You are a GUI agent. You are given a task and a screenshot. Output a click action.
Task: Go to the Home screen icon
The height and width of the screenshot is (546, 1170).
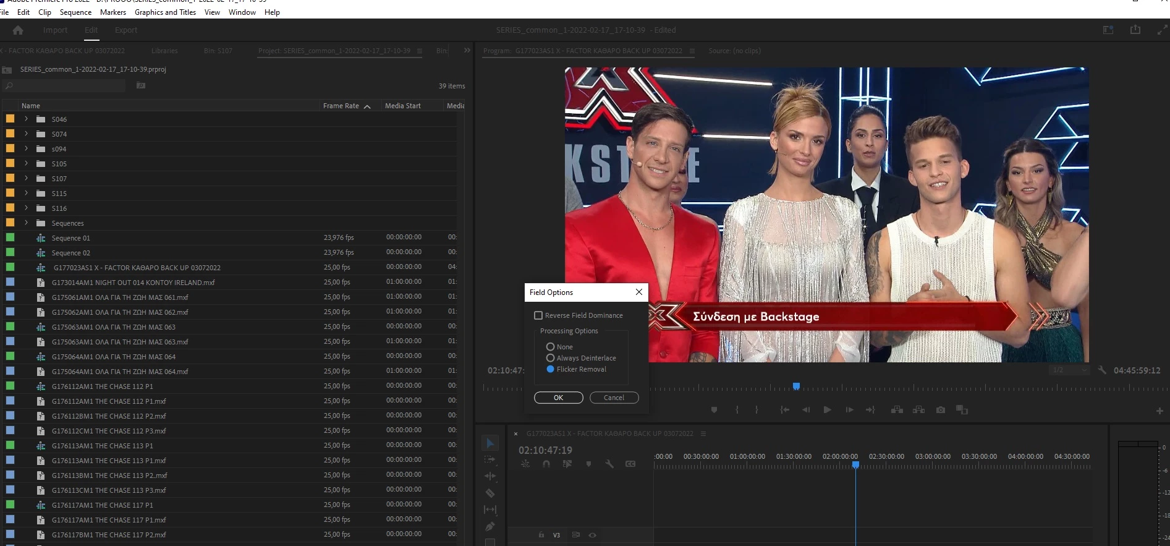(18, 30)
